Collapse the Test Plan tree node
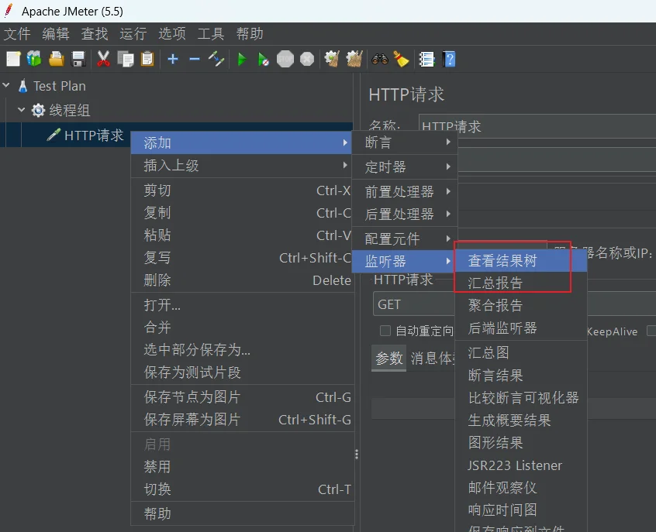Image resolution: width=656 pixels, height=532 pixels. tap(6, 85)
